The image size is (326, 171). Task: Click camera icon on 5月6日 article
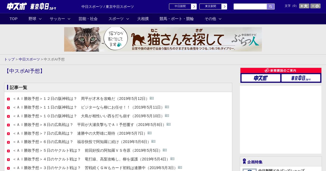153,141
